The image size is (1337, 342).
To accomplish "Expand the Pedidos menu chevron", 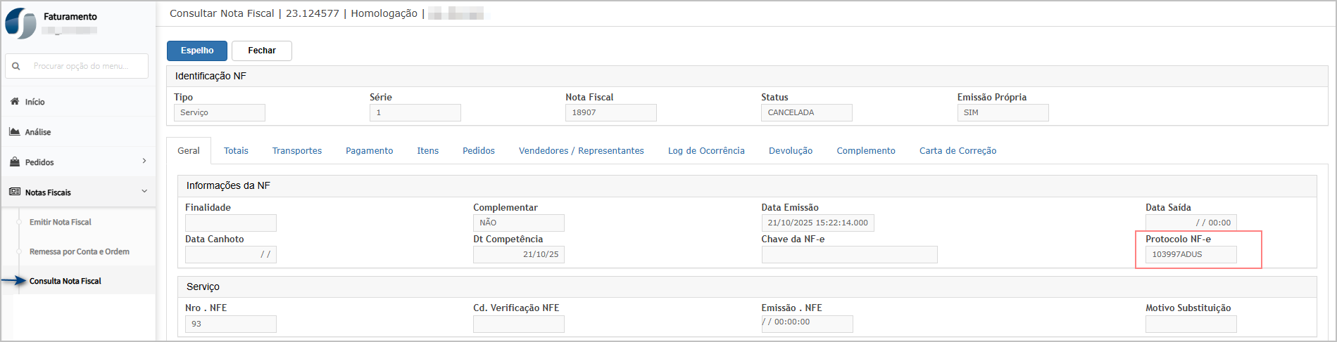I will point(144,162).
